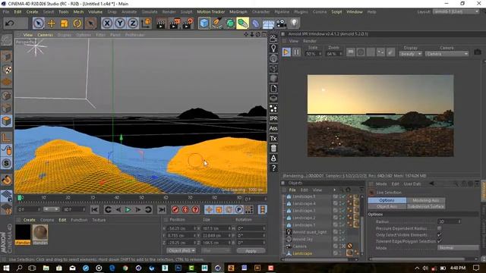Enable Pressure Dependent Radius checkbox
The width and height of the screenshot is (486, 273).
(439, 228)
